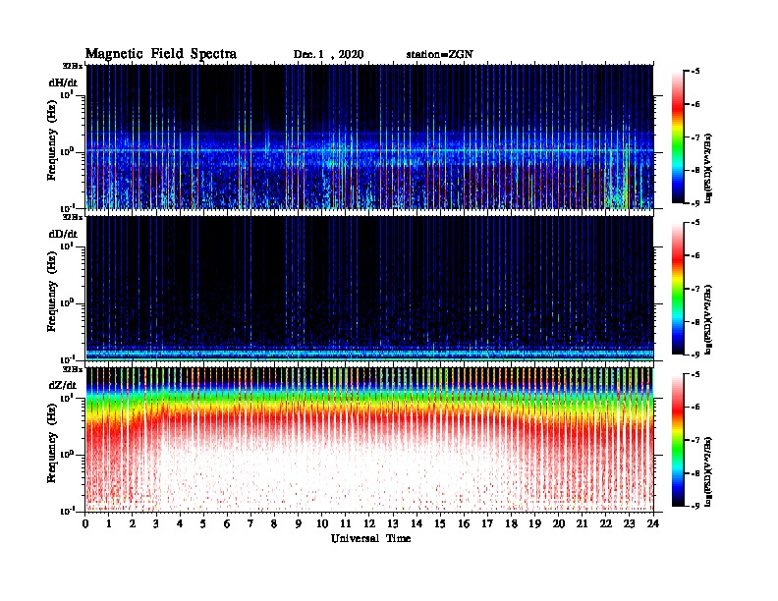The width and height of the screenshot is (778, 601).
Task: Click the hour 13 tick label
Action: click(x=393, y=524)
